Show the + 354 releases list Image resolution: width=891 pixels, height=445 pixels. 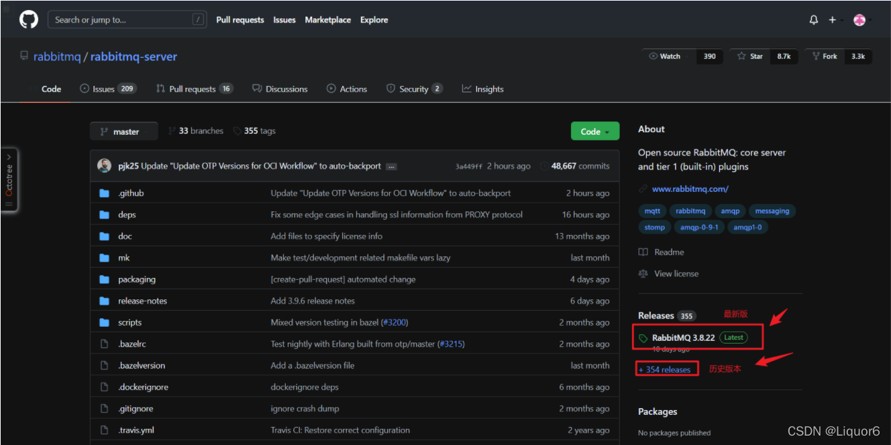tap(664, 369)
